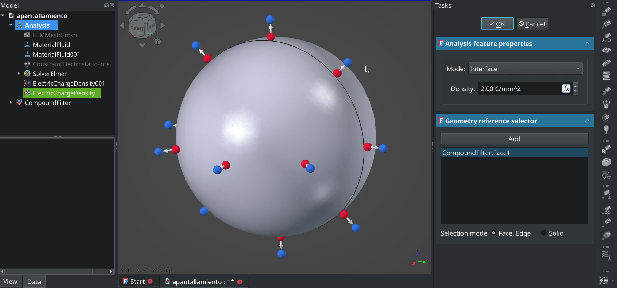This screenshot has width=617, height=288.
Task: Collapse the Analysis feature properties section
Action: click(587, 43)
